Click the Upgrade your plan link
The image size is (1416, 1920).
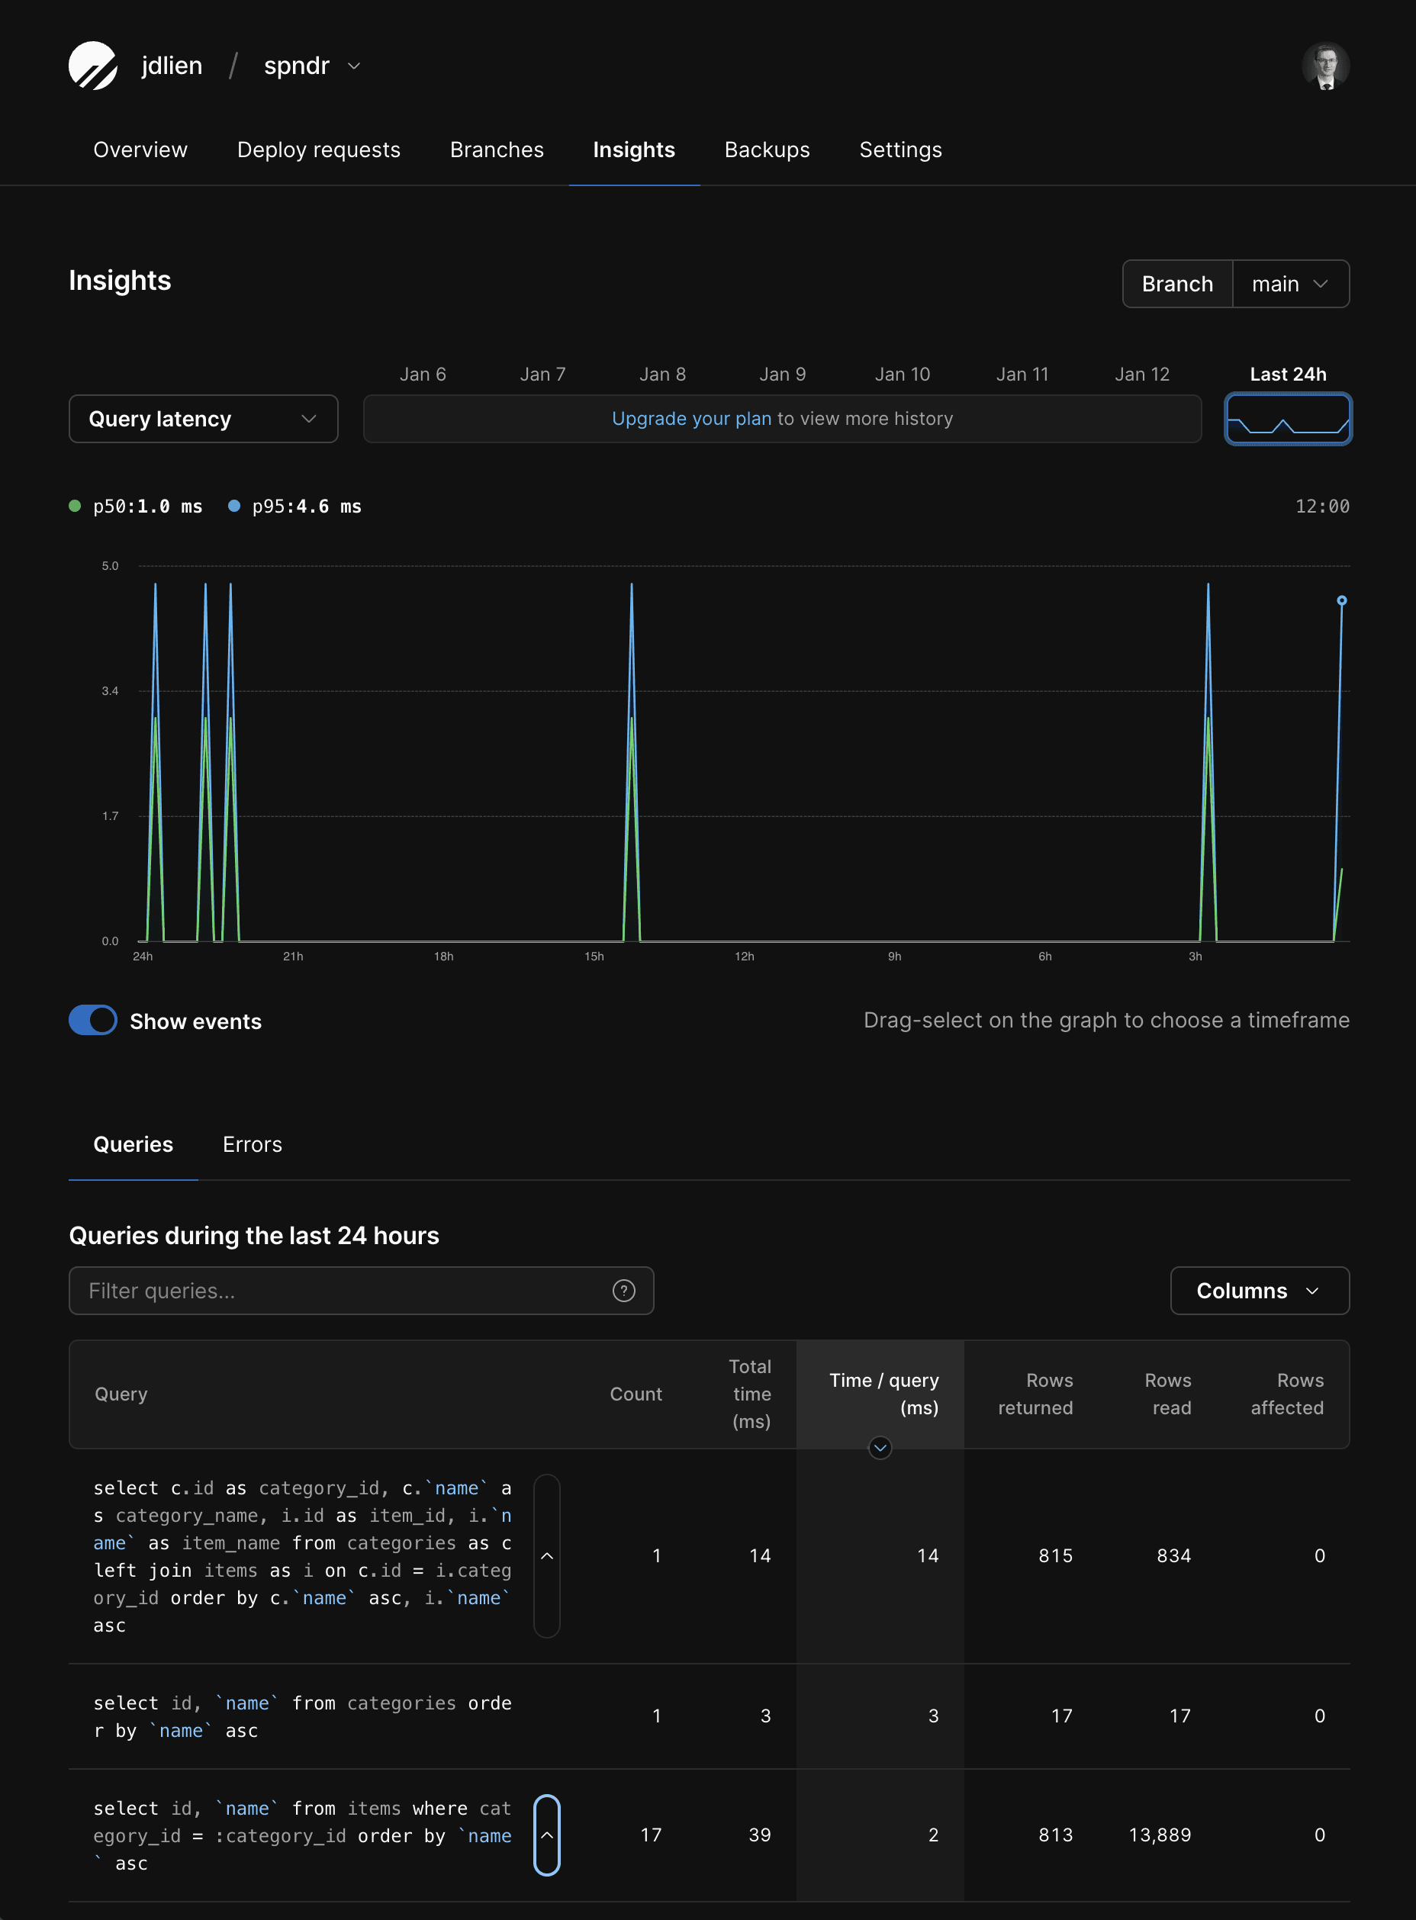pyautogui.click(x=691, y=419)
